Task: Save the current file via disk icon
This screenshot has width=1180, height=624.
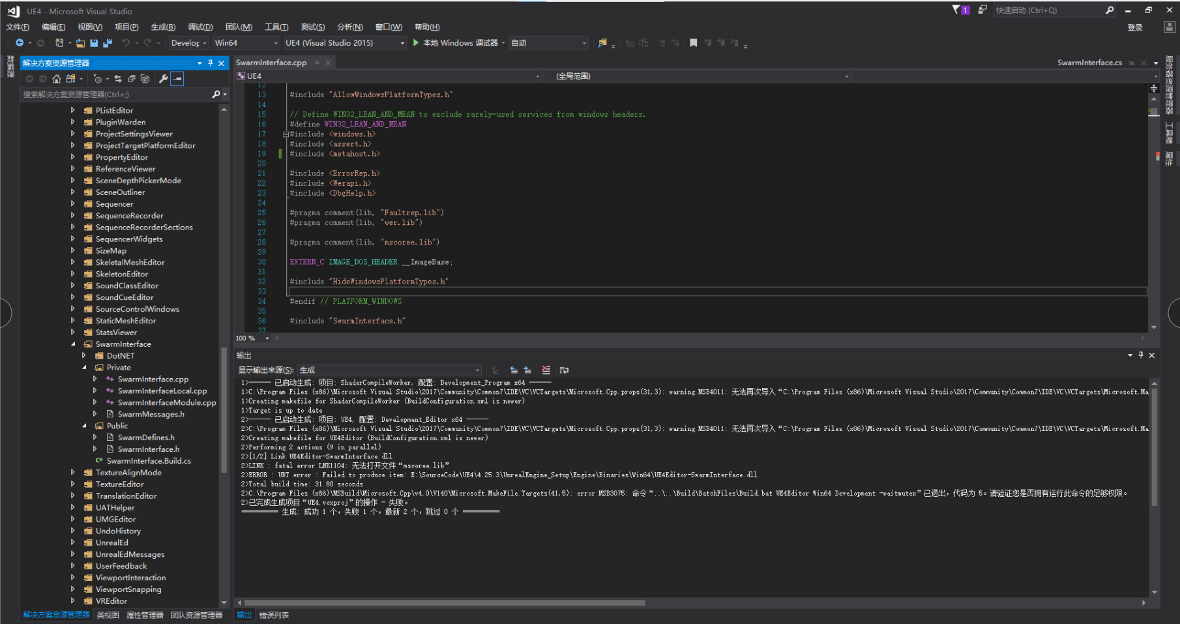Action: 94,43
